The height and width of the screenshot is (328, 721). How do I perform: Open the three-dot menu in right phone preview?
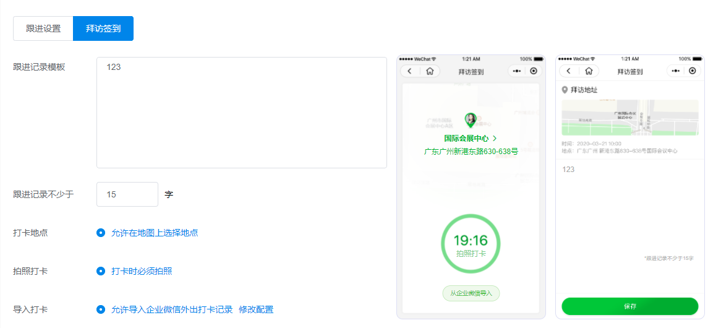coord(676,71)
